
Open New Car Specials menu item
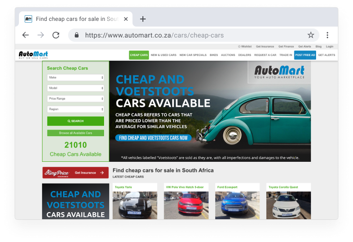(x=193, y=55)
